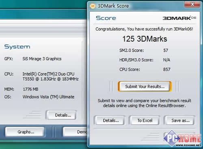Open Details in the 3DMark Score window
The image size is (203, 149).
click(x=109, y=121)
